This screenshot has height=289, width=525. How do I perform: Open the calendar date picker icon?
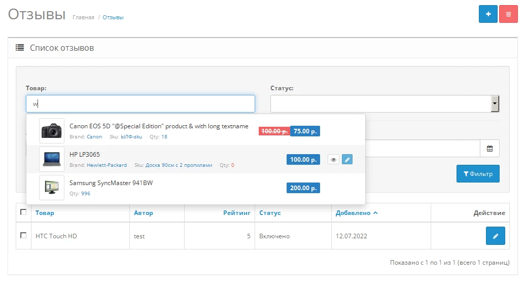489,149
